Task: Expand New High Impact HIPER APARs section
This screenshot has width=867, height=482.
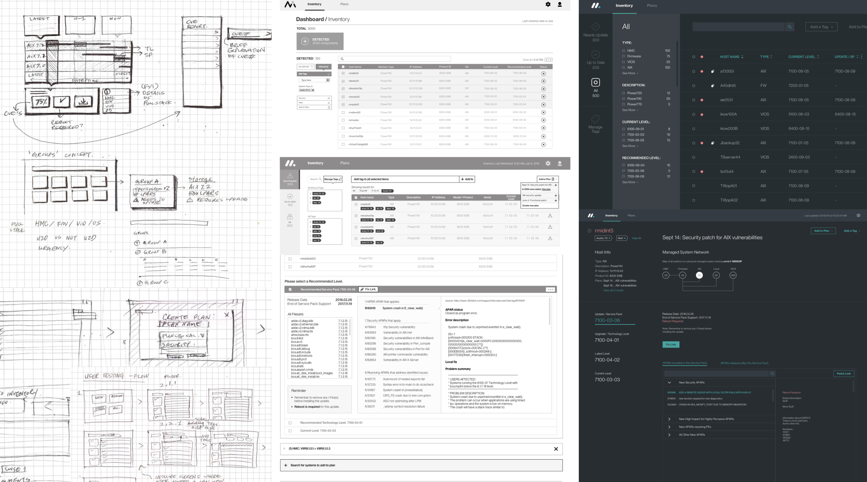Action: point(669,419)
